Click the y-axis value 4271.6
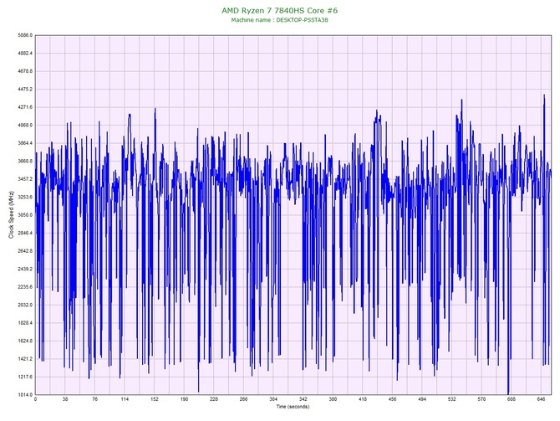The width and height of the screenshot is (560, 421). point(25,107)
